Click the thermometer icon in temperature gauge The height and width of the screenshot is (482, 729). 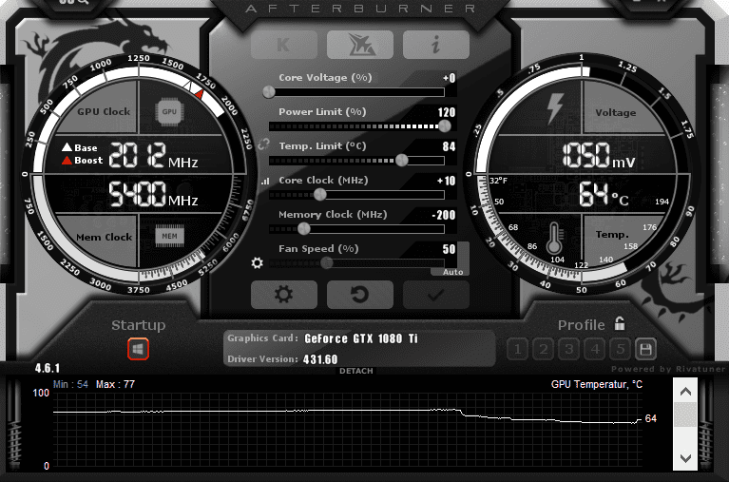coord(554,238)
